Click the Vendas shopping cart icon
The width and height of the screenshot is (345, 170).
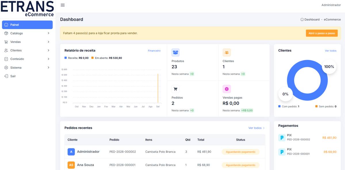click(x=6, y=42)
